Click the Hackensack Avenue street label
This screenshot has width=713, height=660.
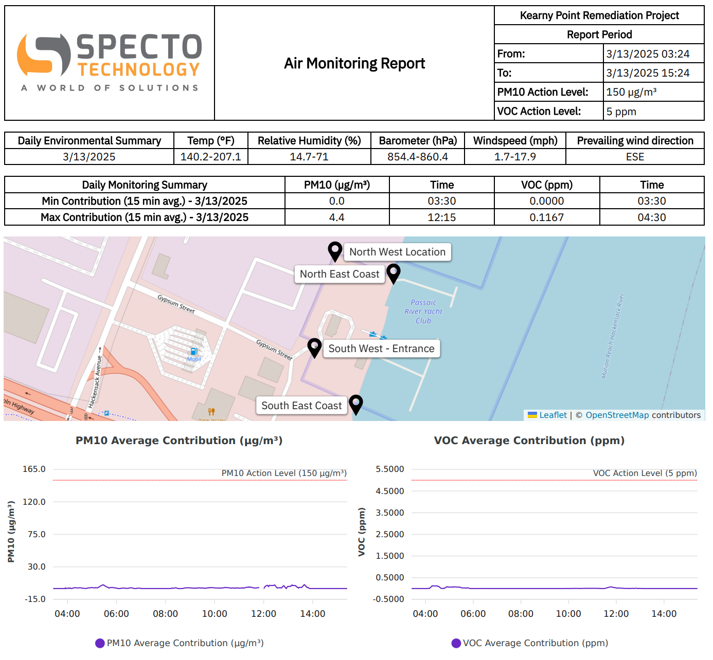click(96, 377)
